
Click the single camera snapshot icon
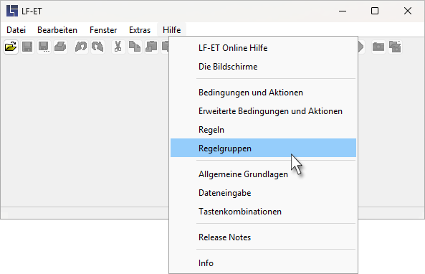[378, 47]
